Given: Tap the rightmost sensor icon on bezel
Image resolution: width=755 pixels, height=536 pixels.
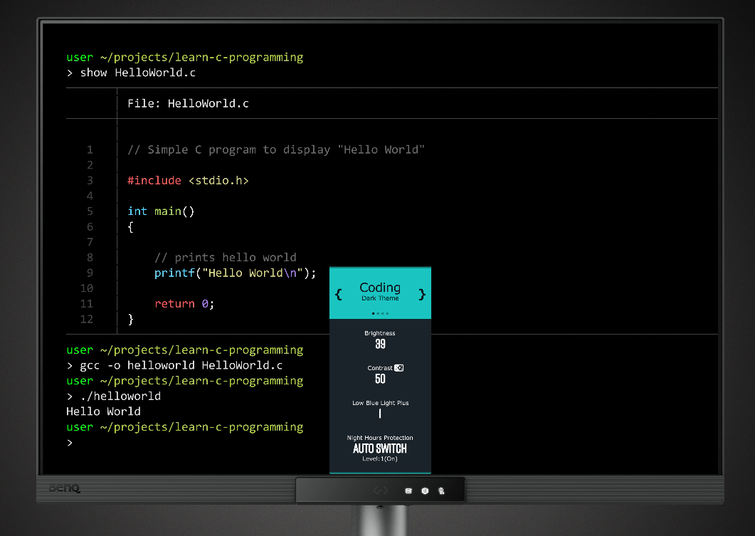Looking at the screenshot, I should pos(441,490).
